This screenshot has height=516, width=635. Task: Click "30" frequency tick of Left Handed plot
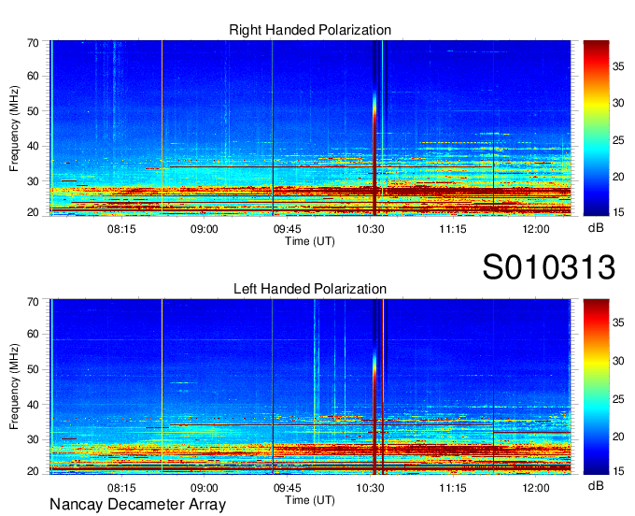click(x=33, y=439)
